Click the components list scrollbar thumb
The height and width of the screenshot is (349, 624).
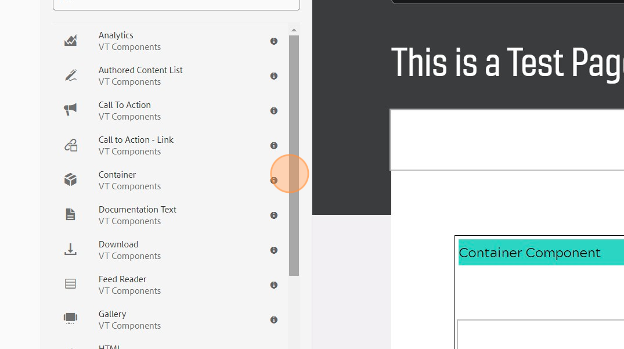tap(294, 156)
